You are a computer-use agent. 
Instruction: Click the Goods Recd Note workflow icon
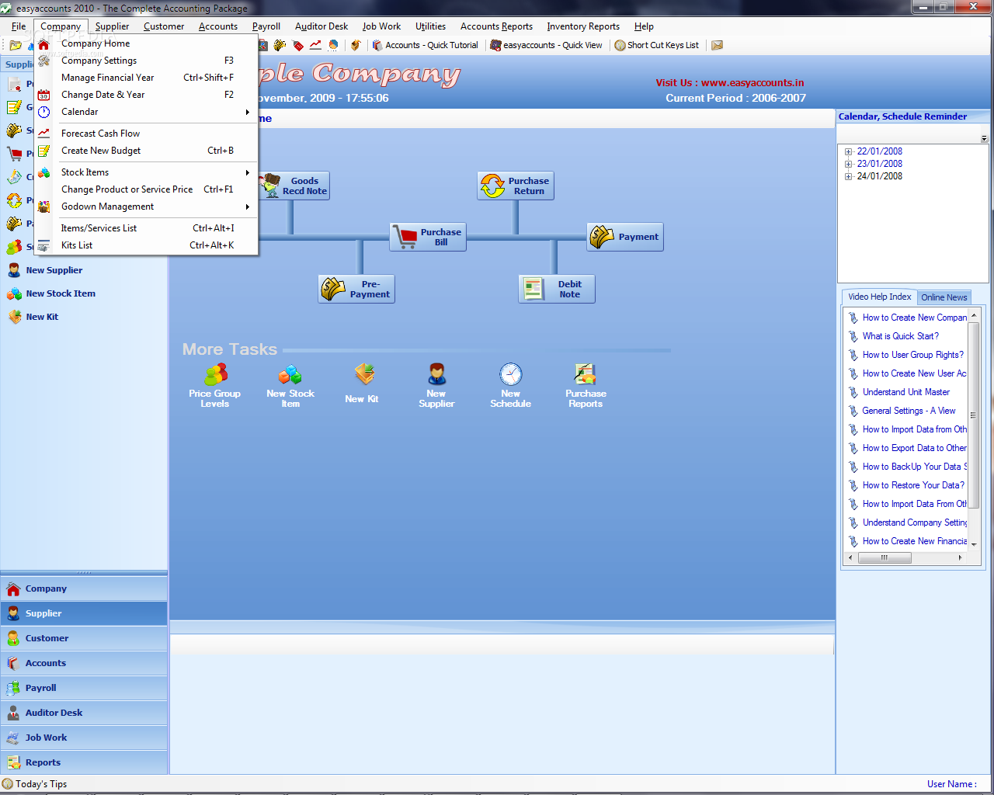click(x=294, y=186)
